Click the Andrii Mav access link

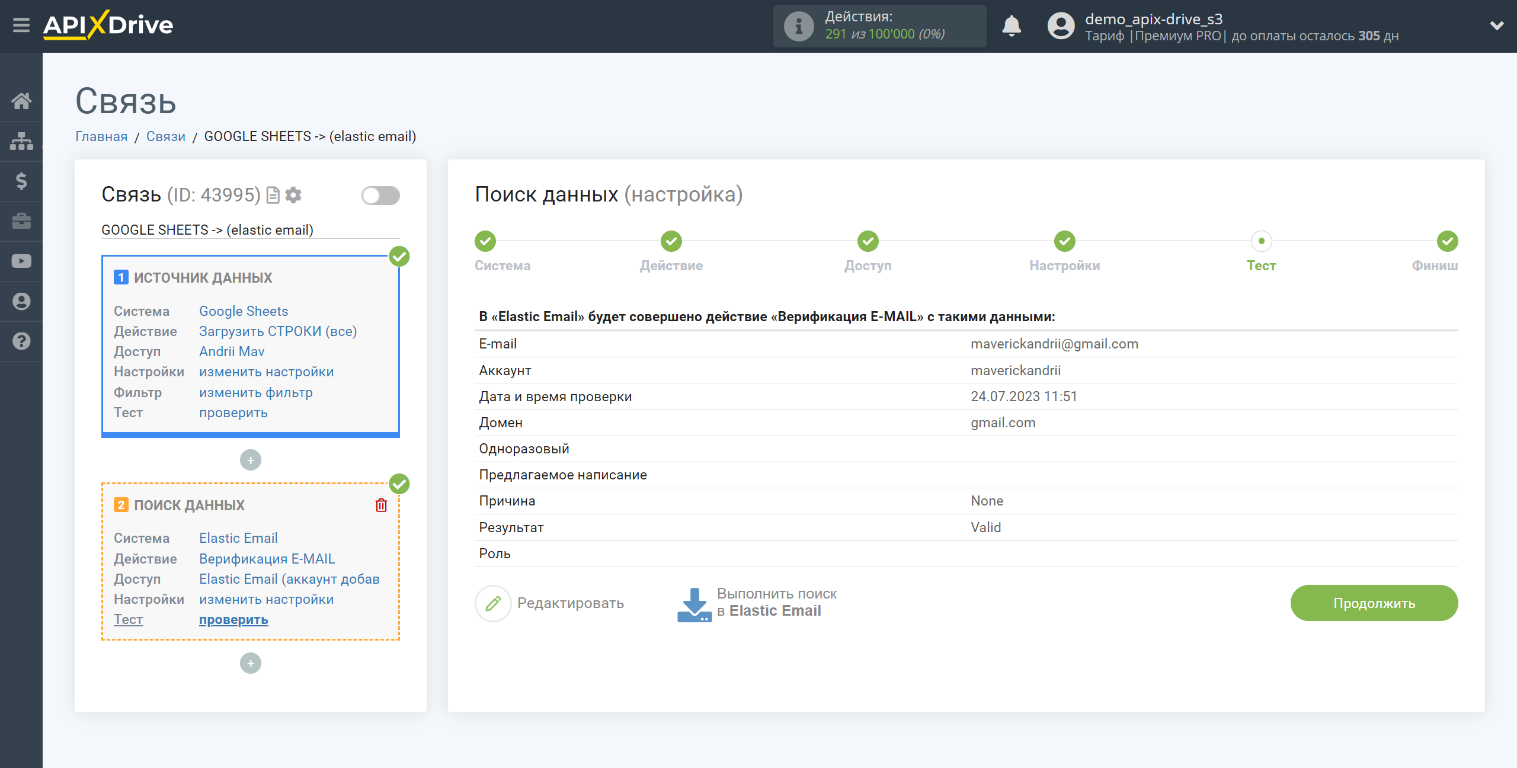[x=232, y=351]
